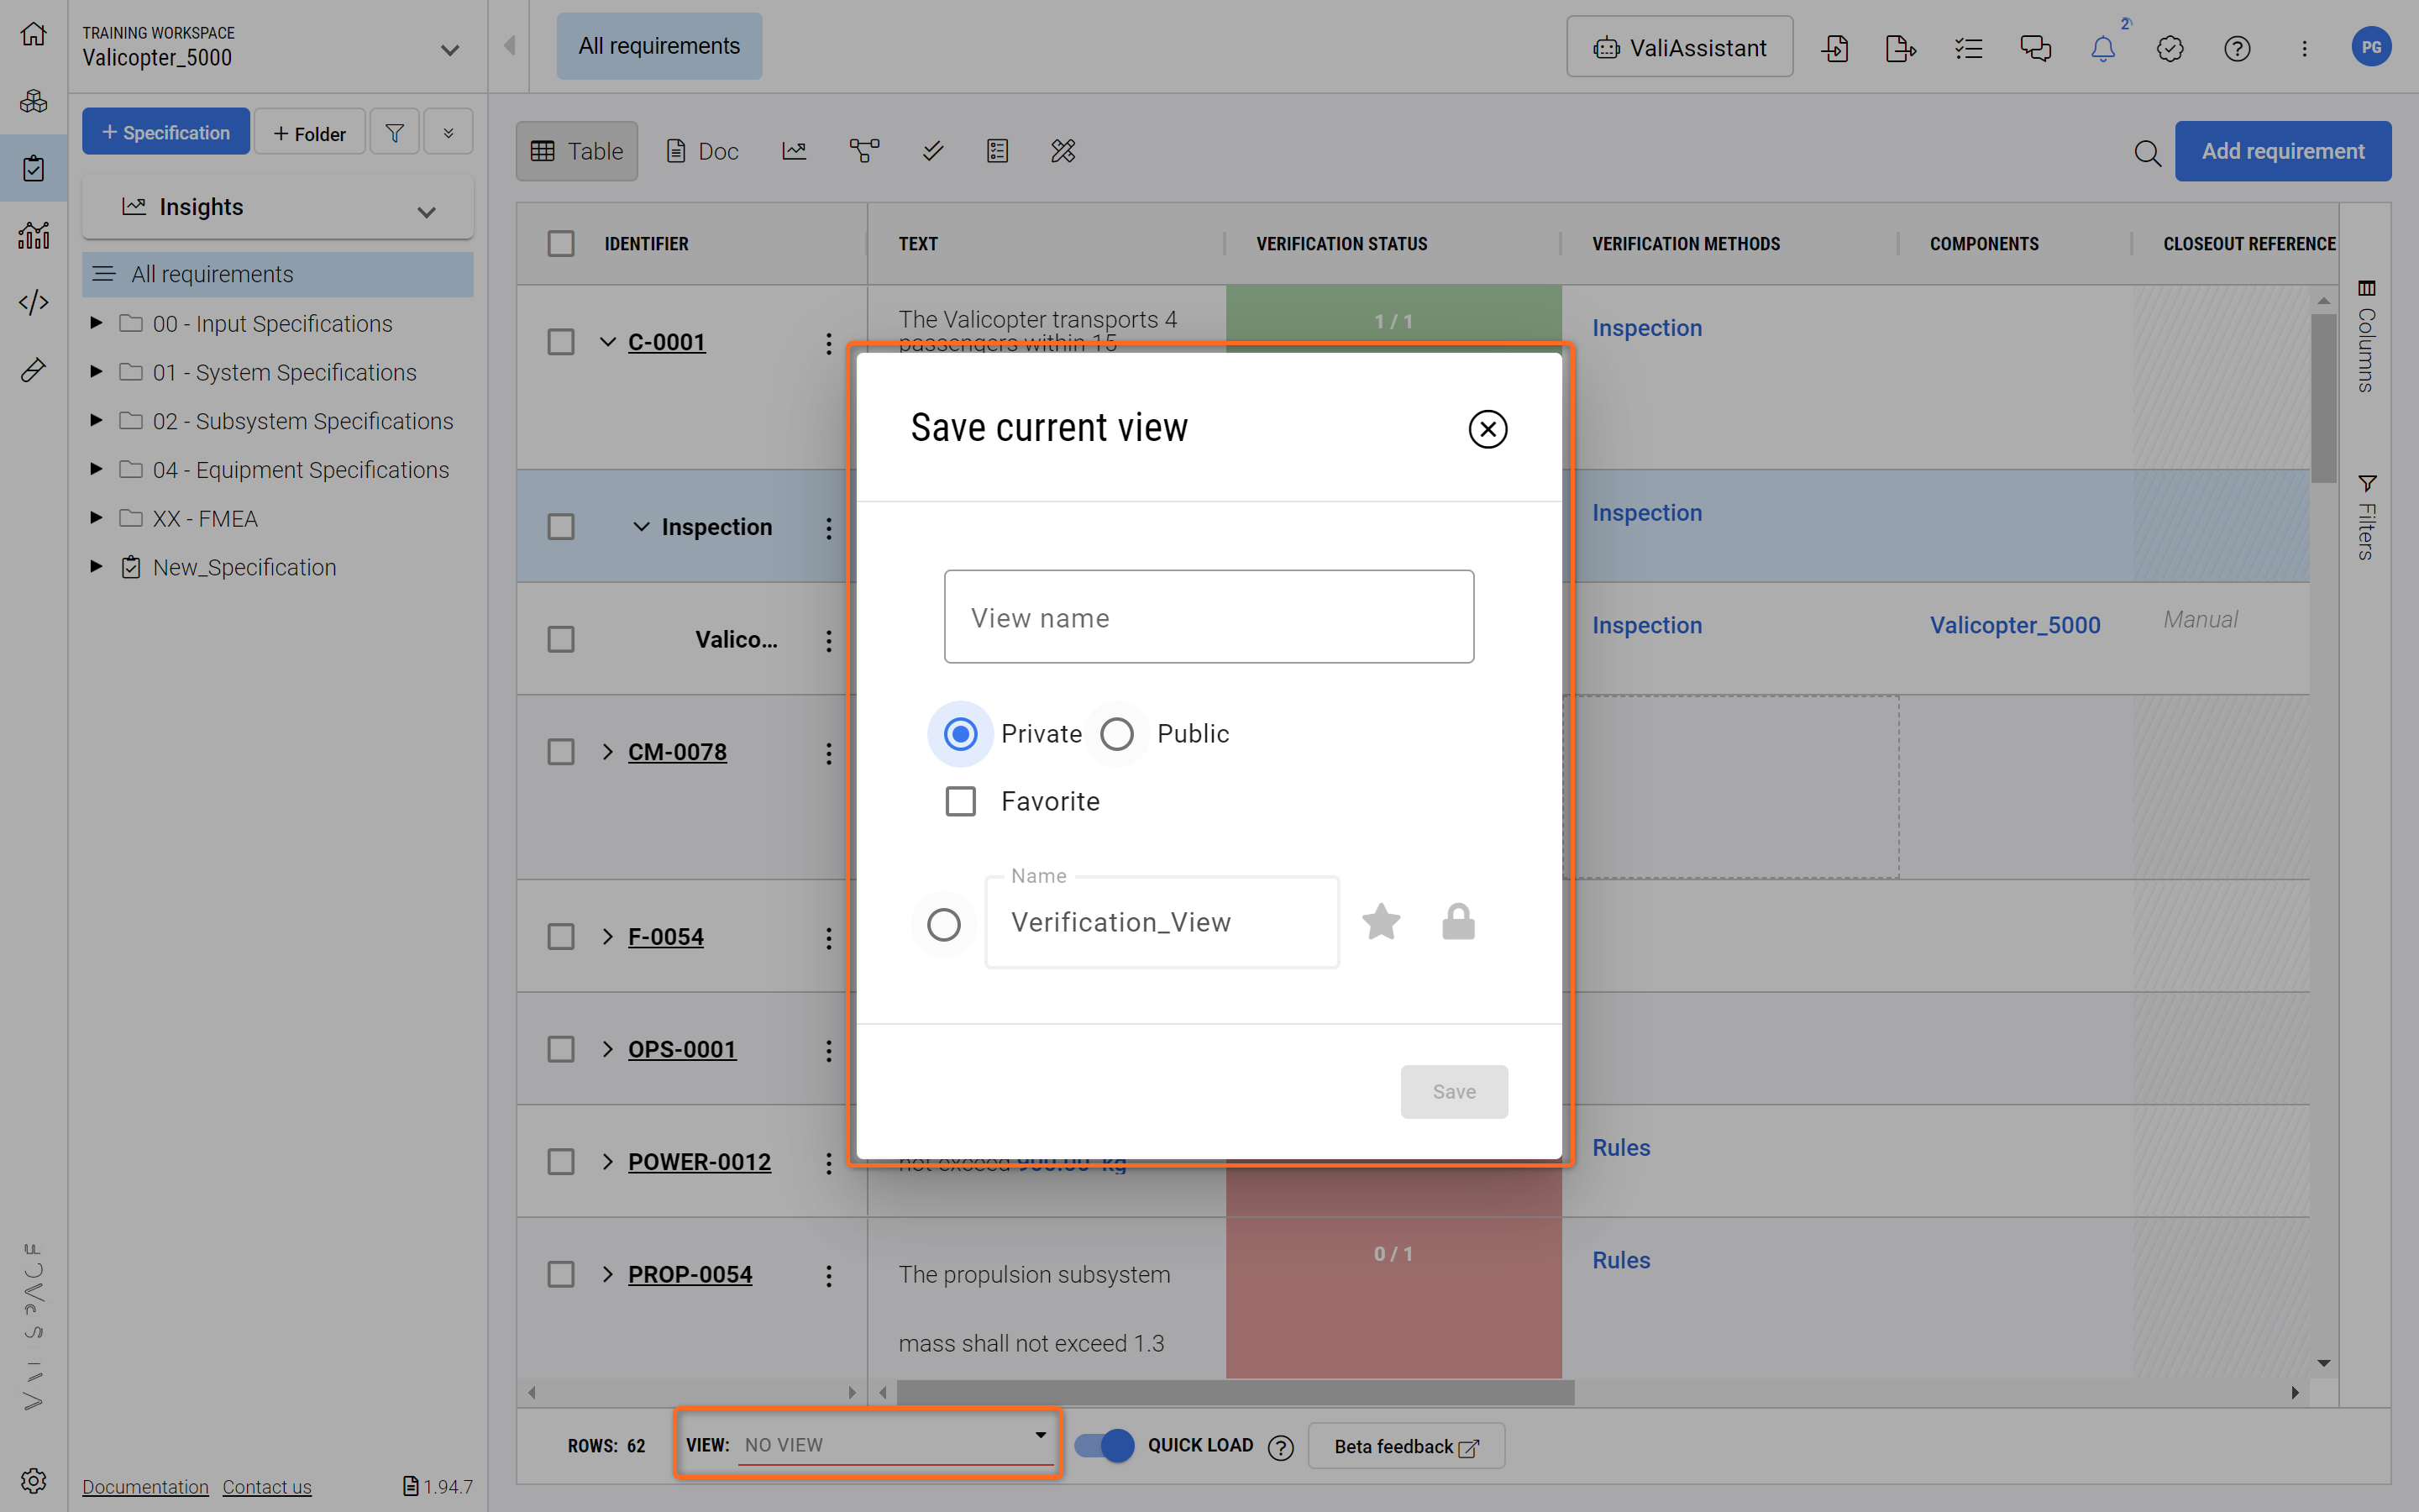2419x1512 pixels.
Task: Open the analysis chart icon in the sidebar
Action: (33, 235)
